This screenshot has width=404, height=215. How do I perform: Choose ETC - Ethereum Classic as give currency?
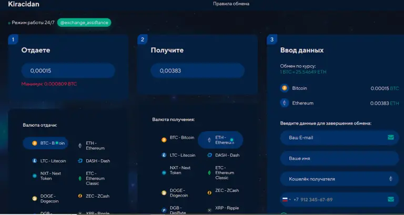[x=92, y=178]
